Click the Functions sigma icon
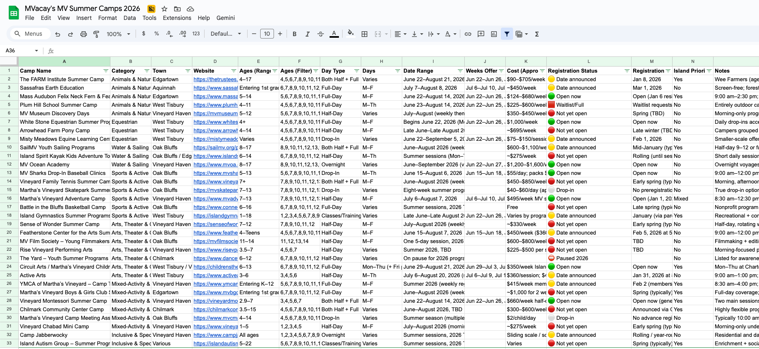Image resolution: width=759 pixels, height=349 pixels. pyautogui.click(x=537, y=34)
